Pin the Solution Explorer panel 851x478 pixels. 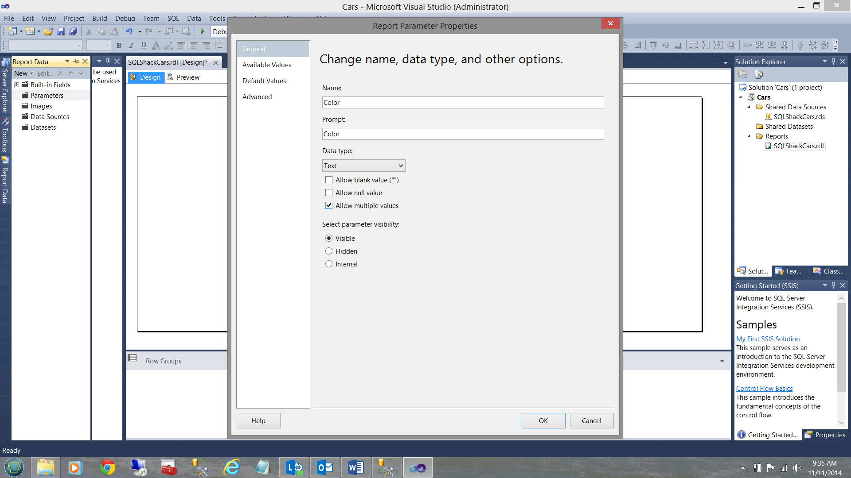833,62
